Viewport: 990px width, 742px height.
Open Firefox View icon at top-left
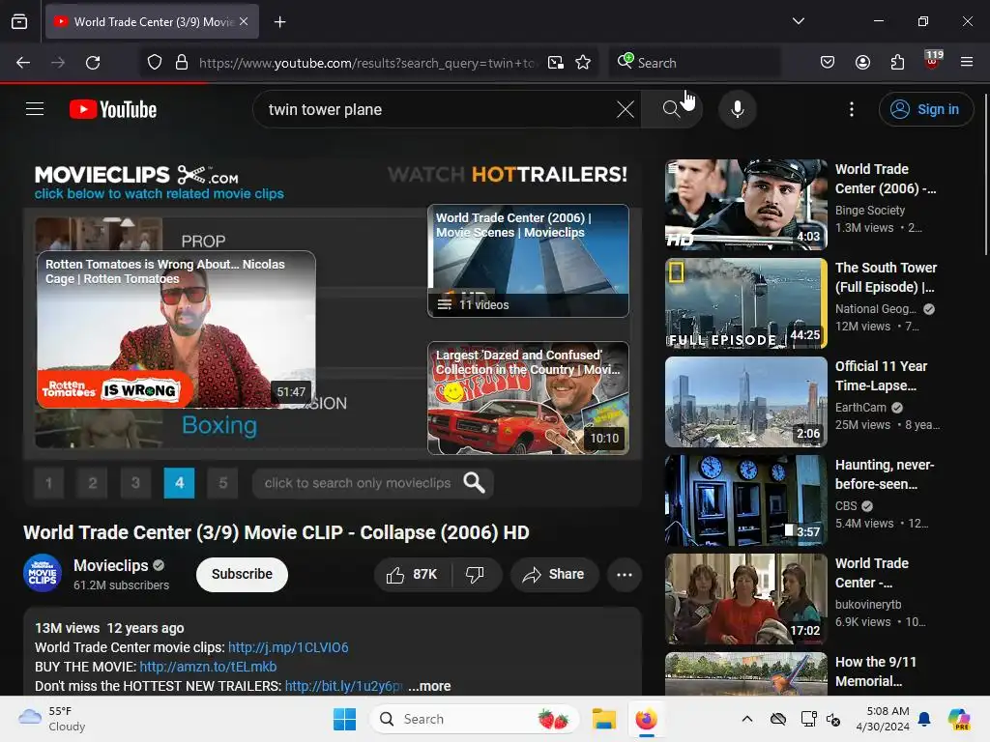(19, 22)
